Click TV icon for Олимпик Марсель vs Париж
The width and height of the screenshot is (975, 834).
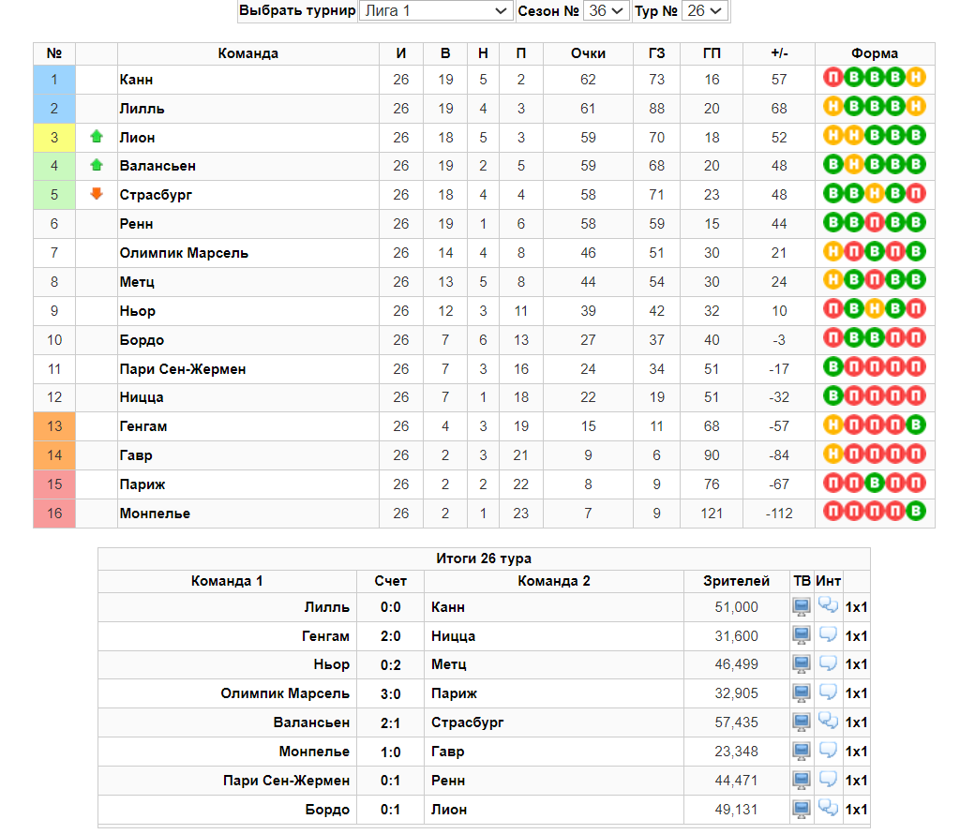(801, 693)
